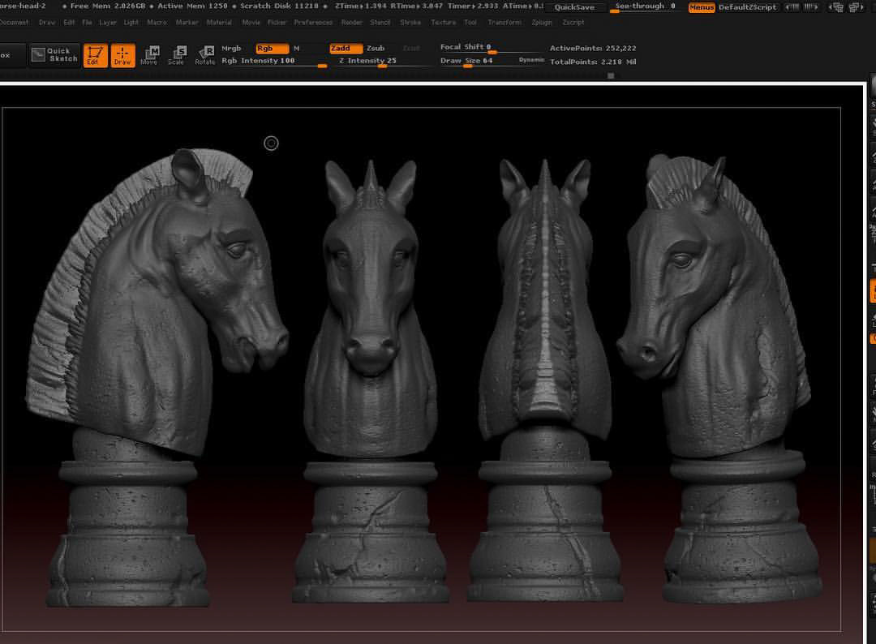Open the Preferences menu
Viewport: 876px width, 644px height.
click(x=313, y=23)
